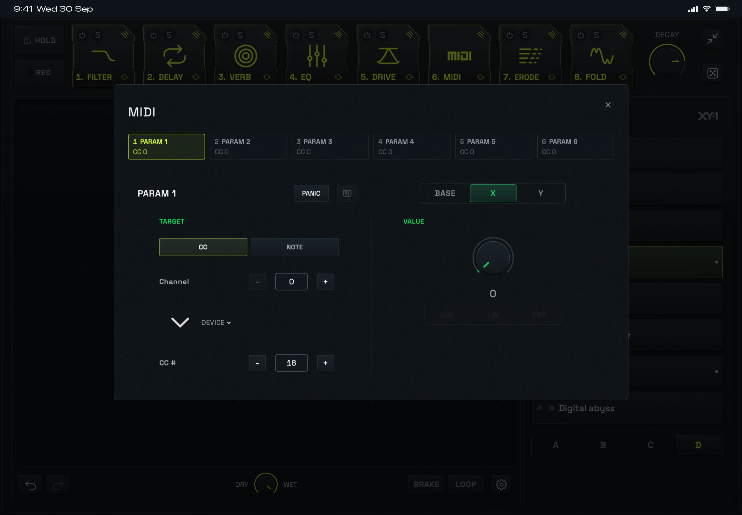Screen dimensions: 742x515
Task: Click the 3. VERB cycle arrows icon
Action: [267, 77]
